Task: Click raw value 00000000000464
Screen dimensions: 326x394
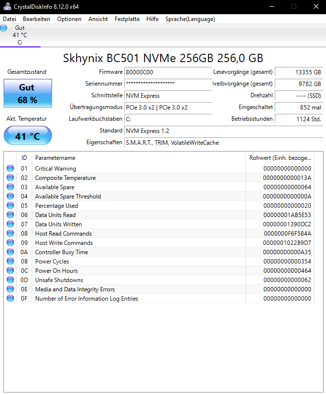Action: click(x=287, y=271)
